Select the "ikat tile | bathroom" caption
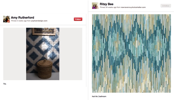 tap(99, 96)
